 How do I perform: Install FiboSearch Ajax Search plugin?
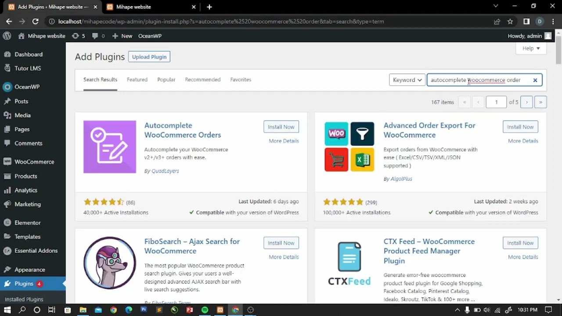pyautogui.click(x=281, y=243)
